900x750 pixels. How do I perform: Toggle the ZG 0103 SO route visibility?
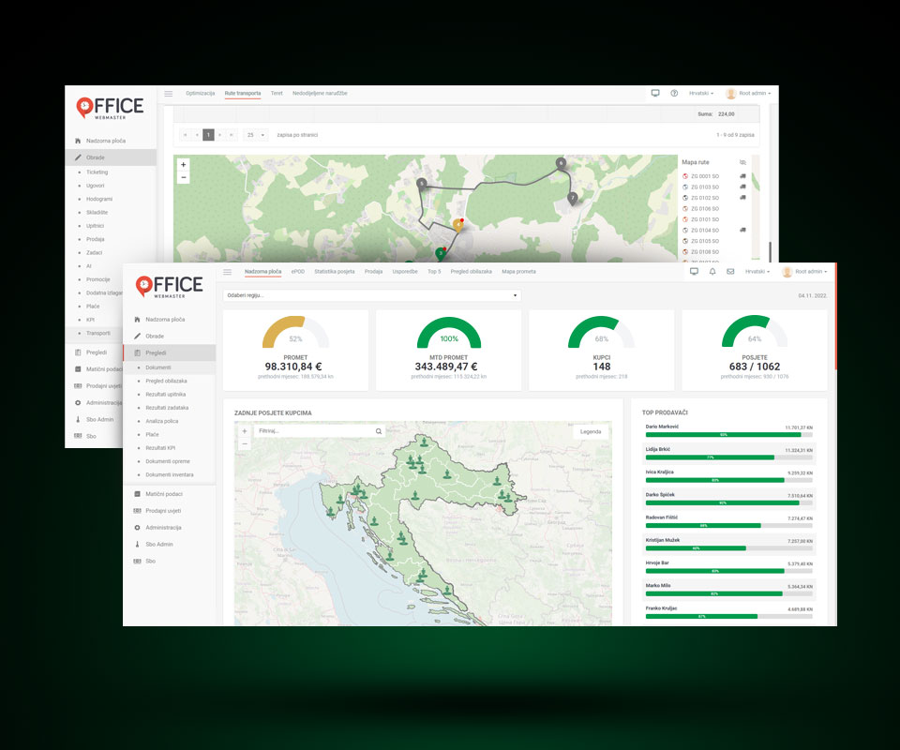(x=685, y=187)
